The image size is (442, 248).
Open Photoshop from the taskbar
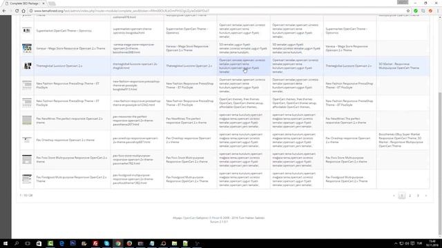[x=73, y=243]
